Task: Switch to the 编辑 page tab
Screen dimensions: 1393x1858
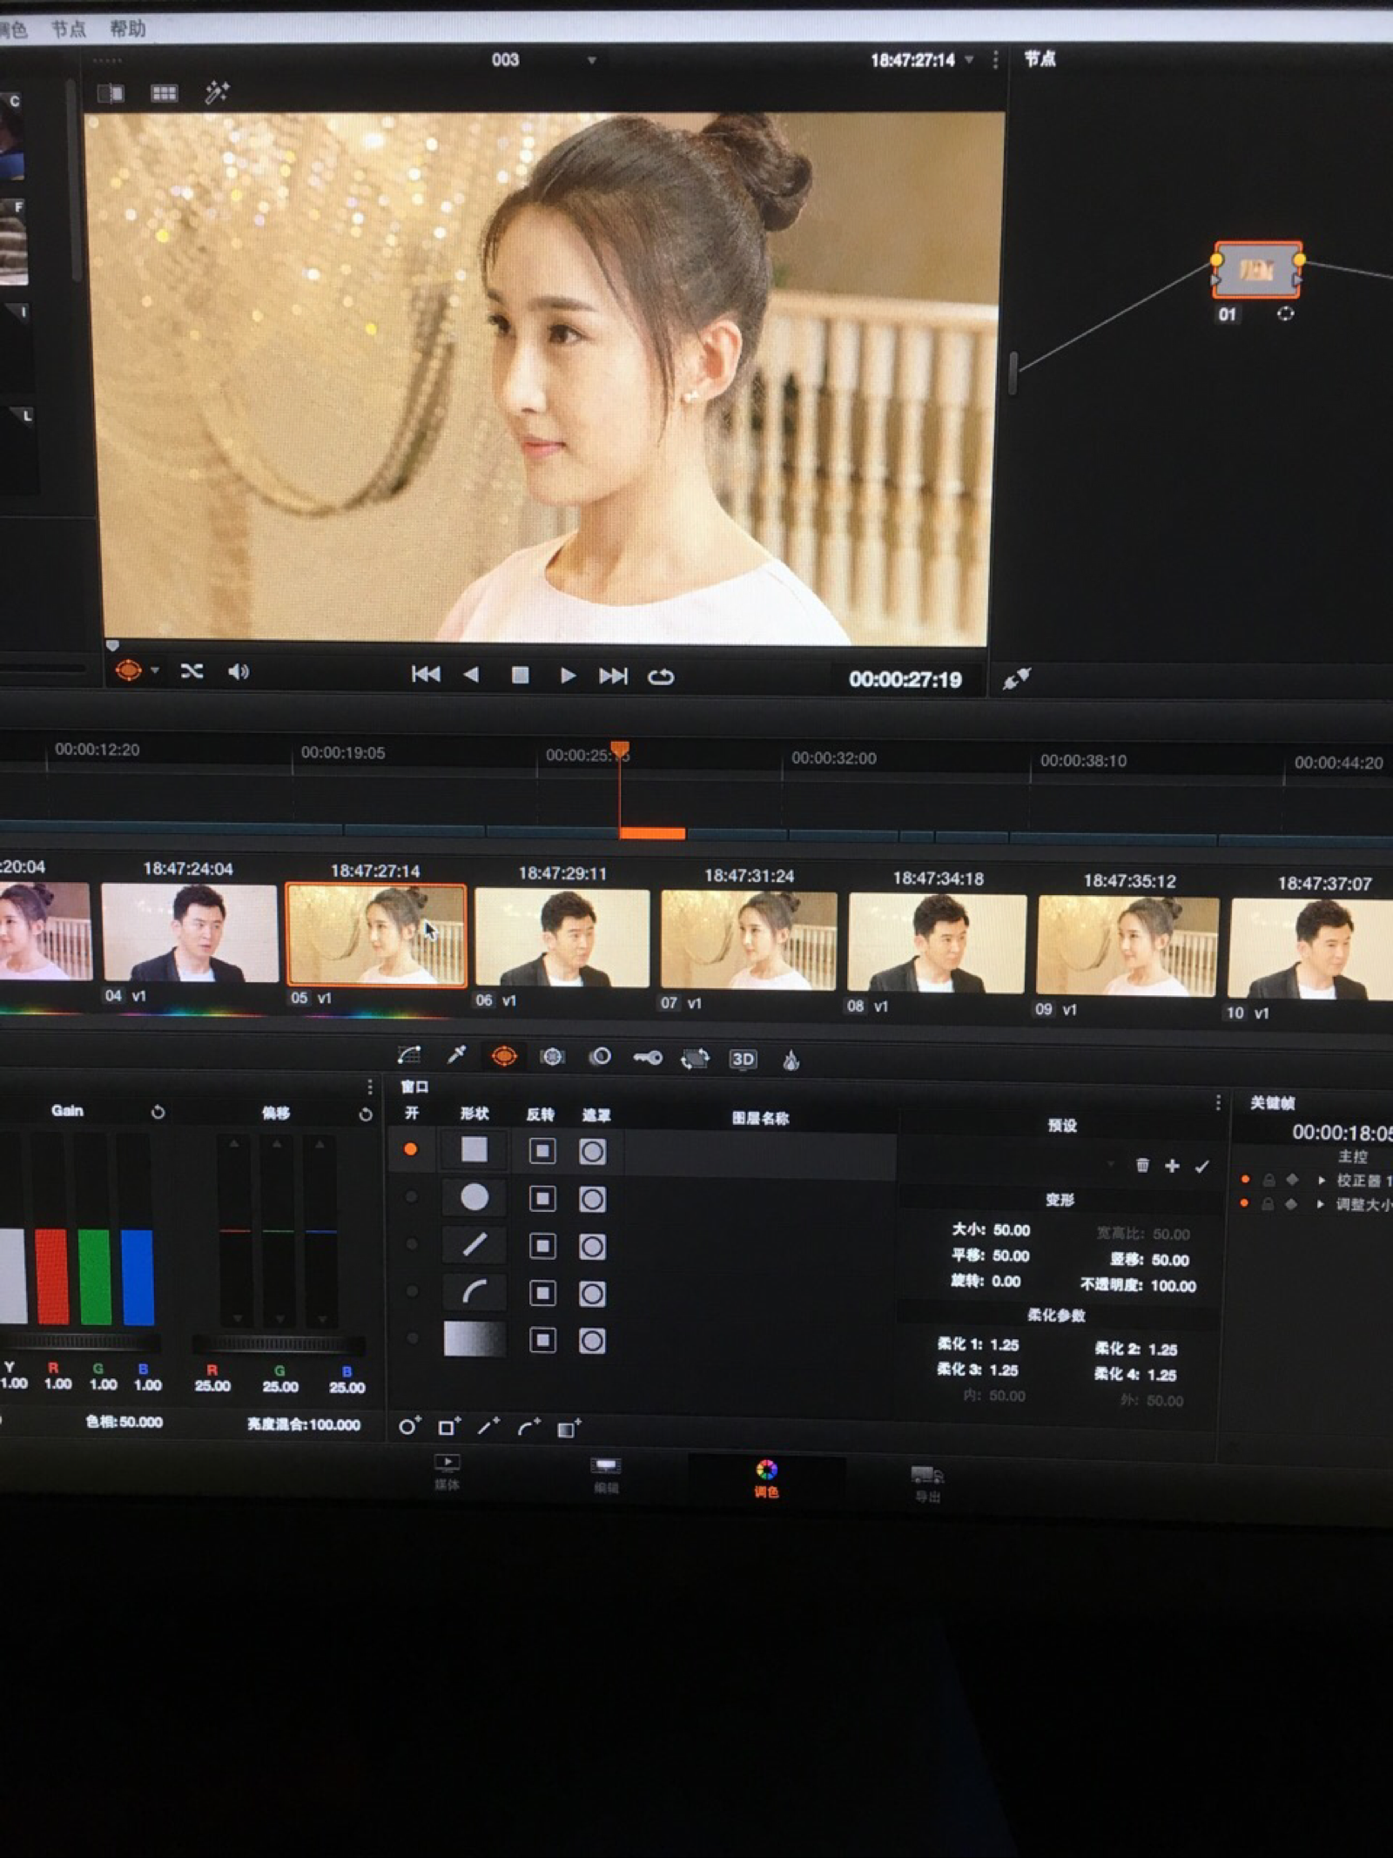Action: (606, 1473)
